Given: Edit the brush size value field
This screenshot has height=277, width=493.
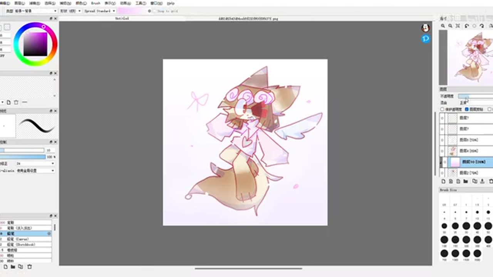Looking at the screenshot, I should [x=50, y=150].
